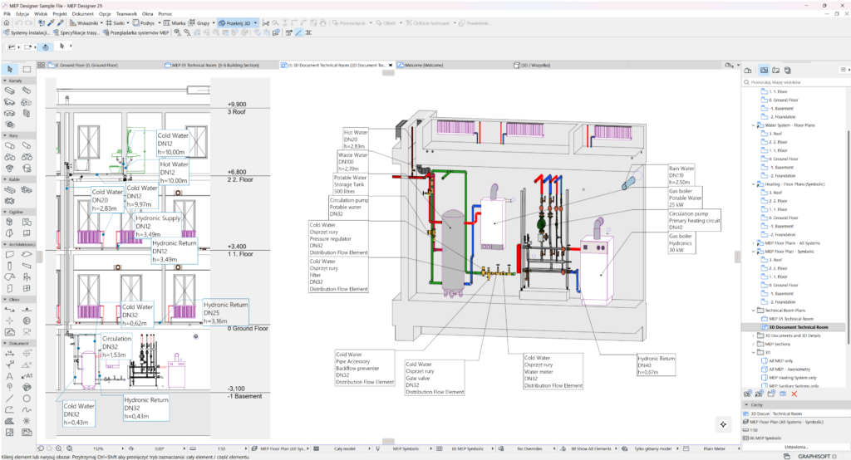Expand MEP Sections folder
Screen dimensions: 851x460
coord(753,344)
